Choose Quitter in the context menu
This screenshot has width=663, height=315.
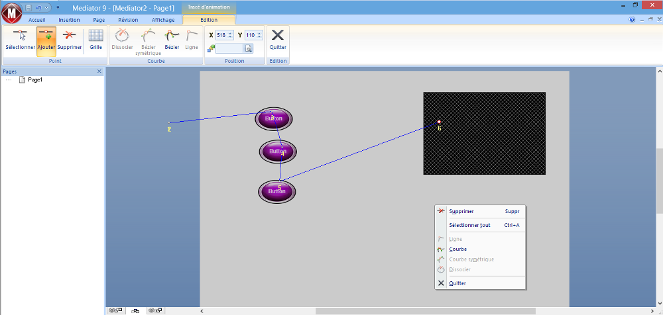pos(480,283)
